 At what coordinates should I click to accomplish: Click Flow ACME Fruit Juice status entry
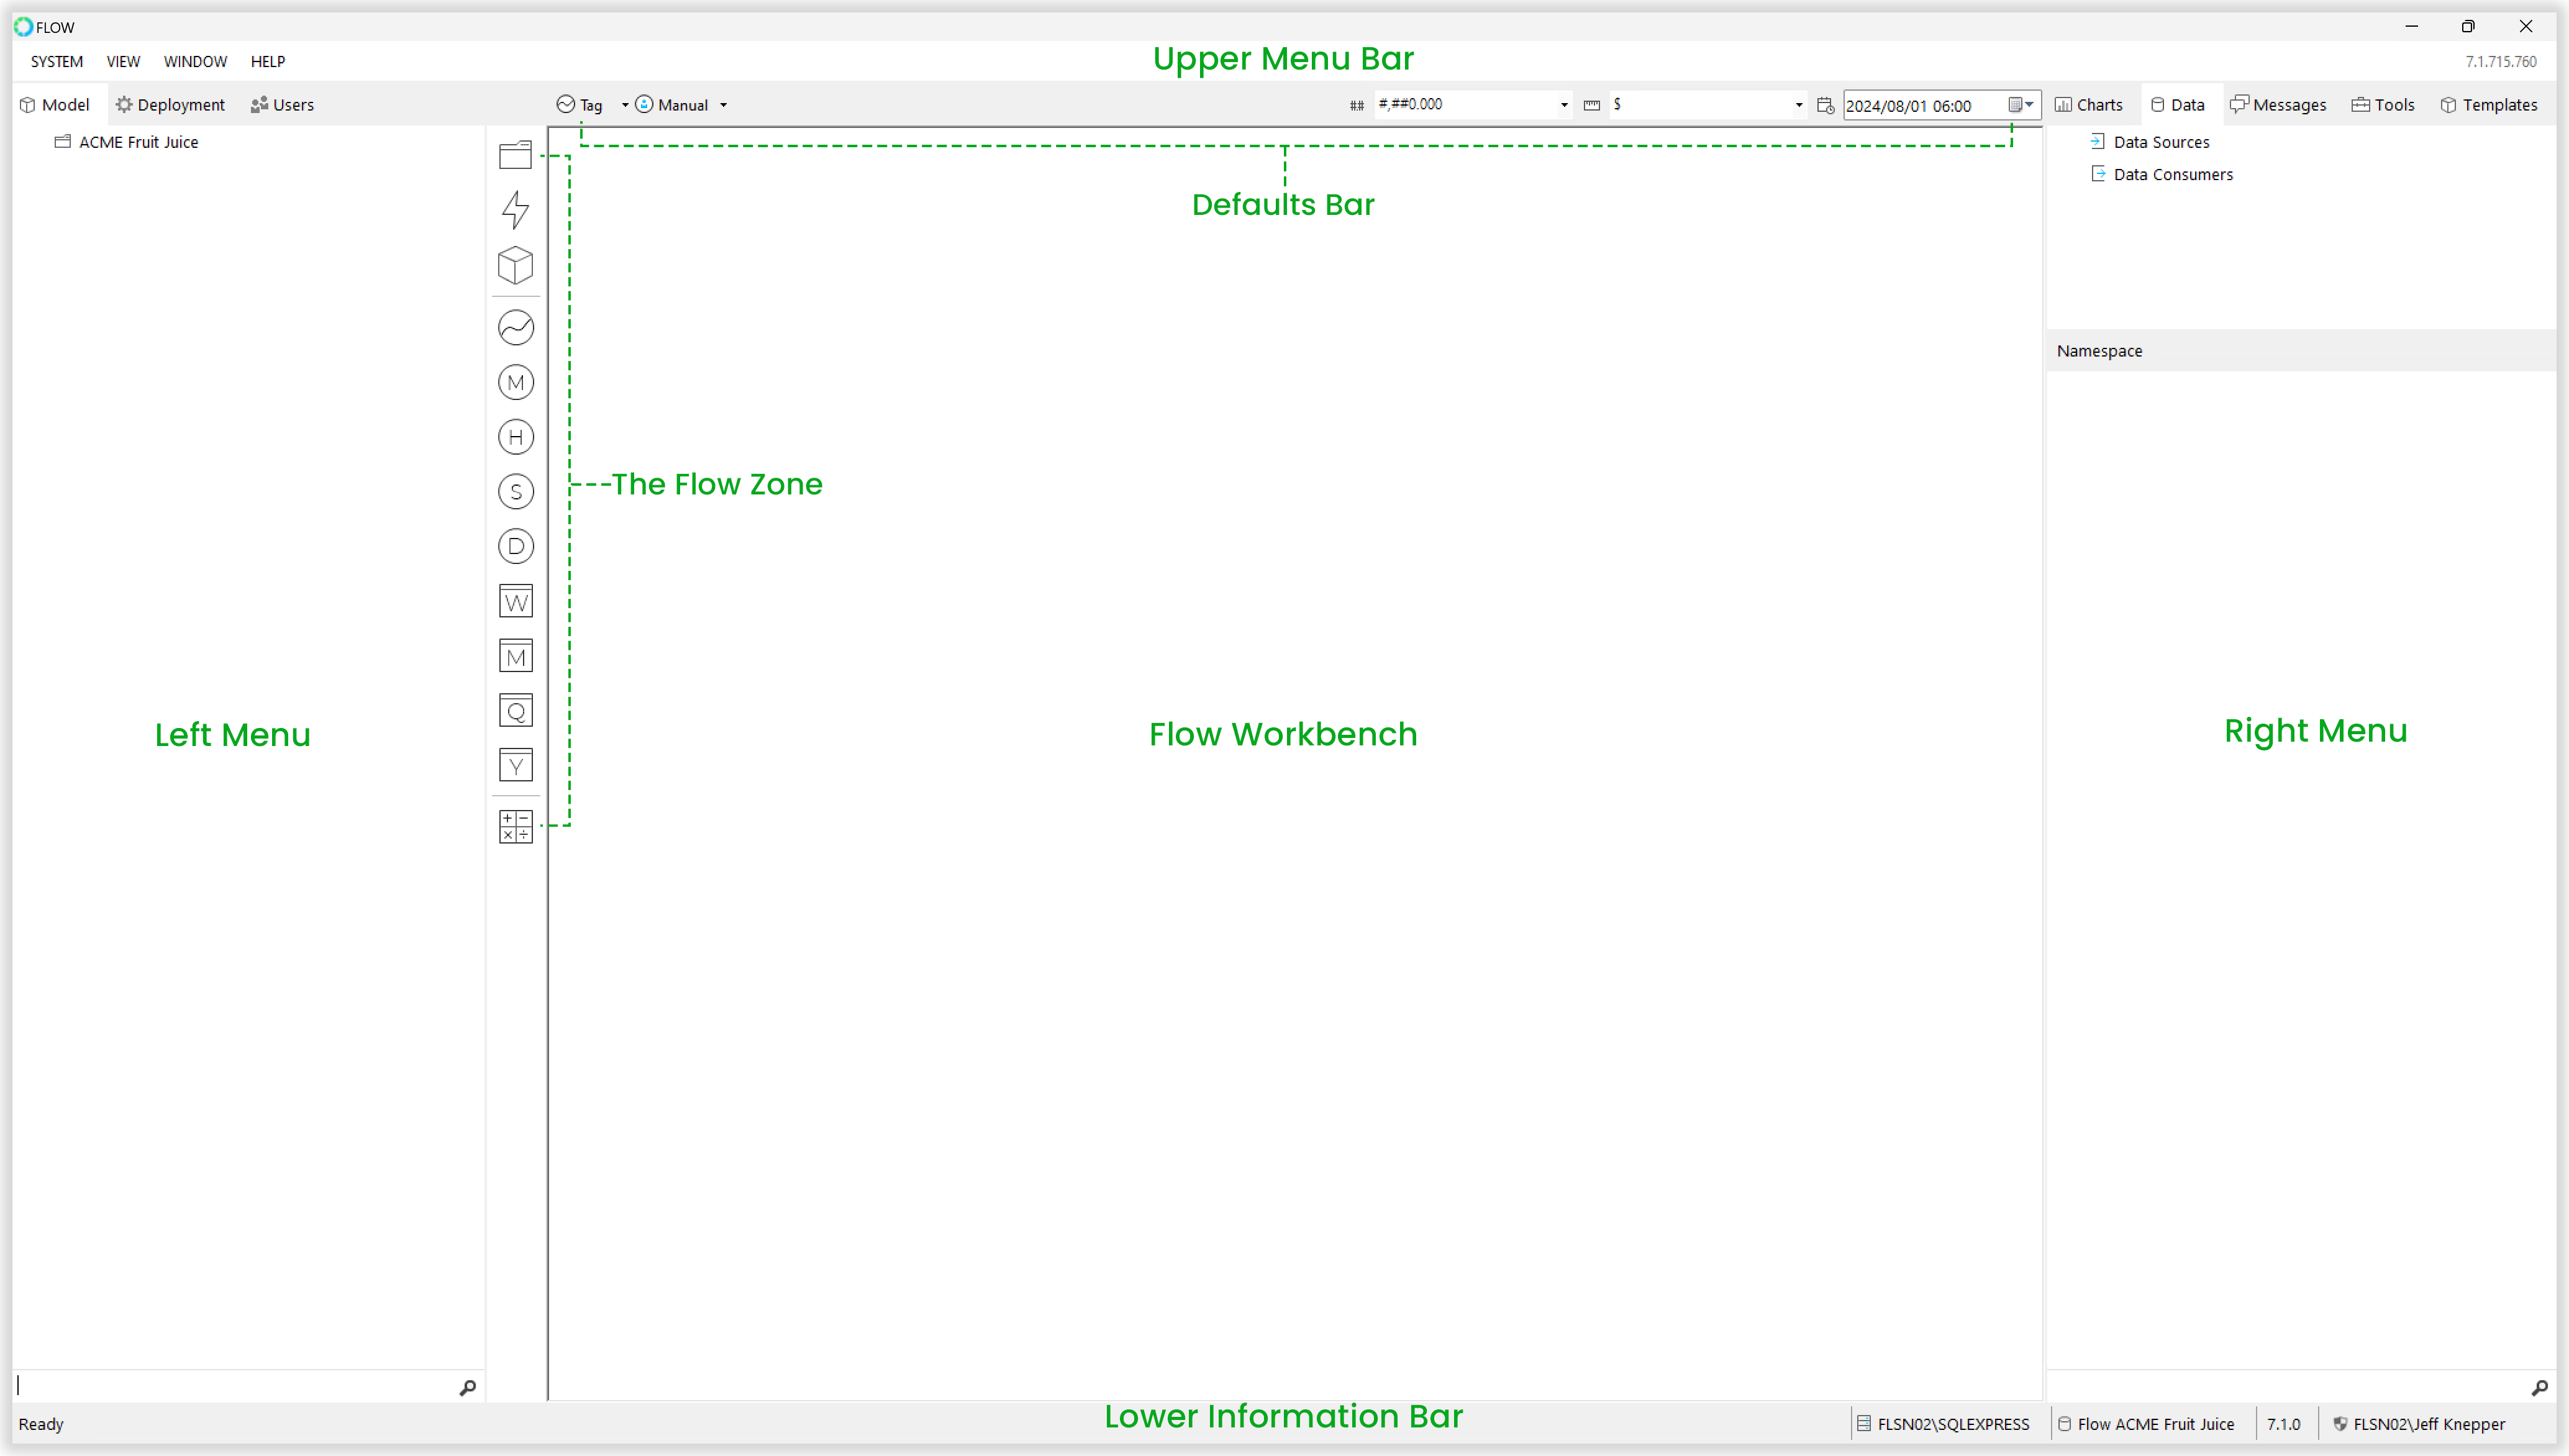[2145, 1424]
